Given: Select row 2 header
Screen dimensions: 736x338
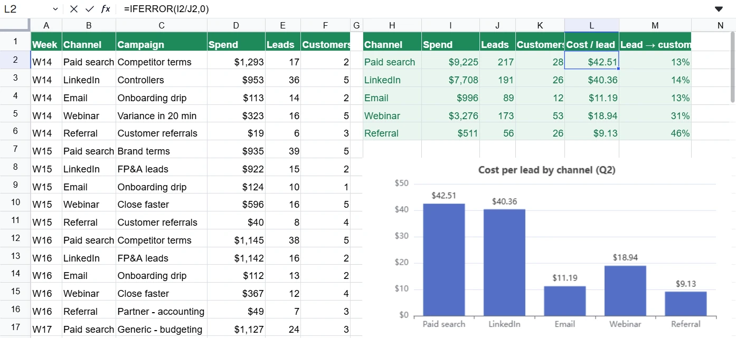Looking at the screenshot, I should point(15,60).
